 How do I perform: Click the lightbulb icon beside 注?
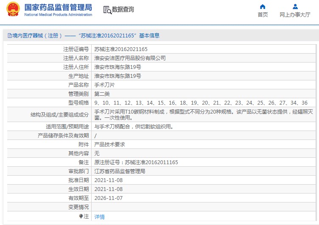tap(81, 216)
